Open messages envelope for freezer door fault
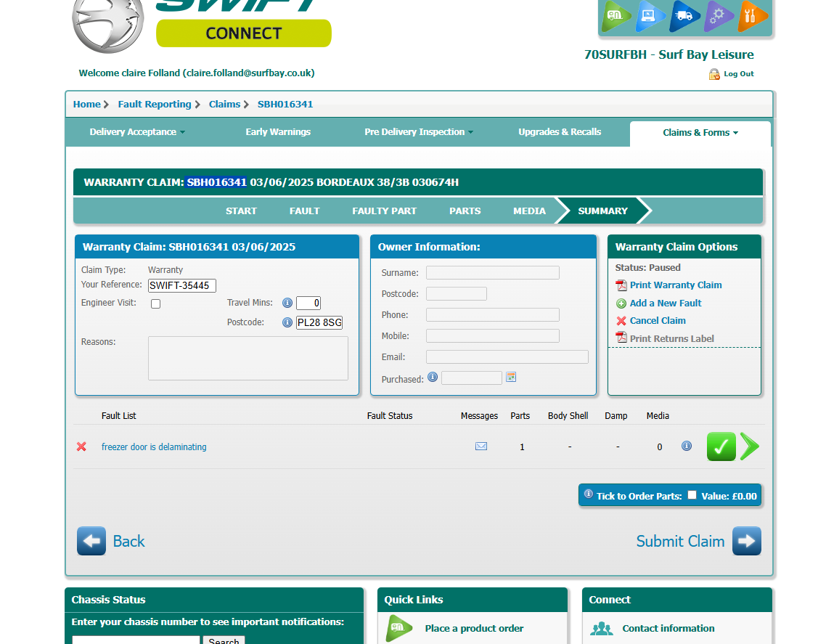Screen dimensions: 826x644 click(481, 447)
